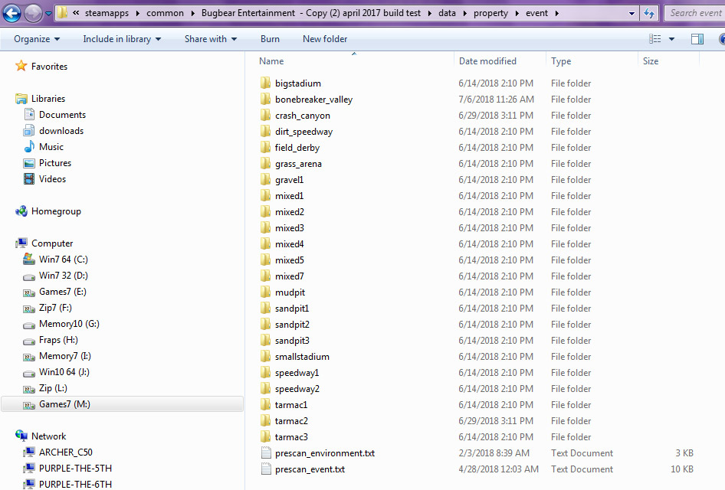Focus the Search event field
This screenshot has height=490, width=725.
pos(695,13)
